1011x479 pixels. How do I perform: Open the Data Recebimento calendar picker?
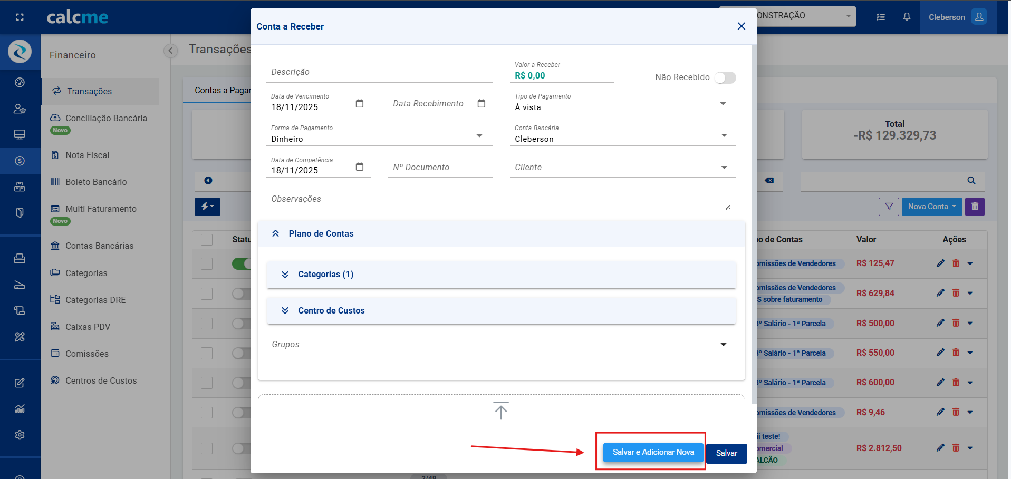coord(481,104)
